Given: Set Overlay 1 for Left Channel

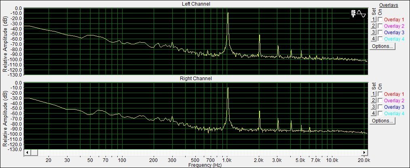Looking at the screenshot, I should coord(374,19).
